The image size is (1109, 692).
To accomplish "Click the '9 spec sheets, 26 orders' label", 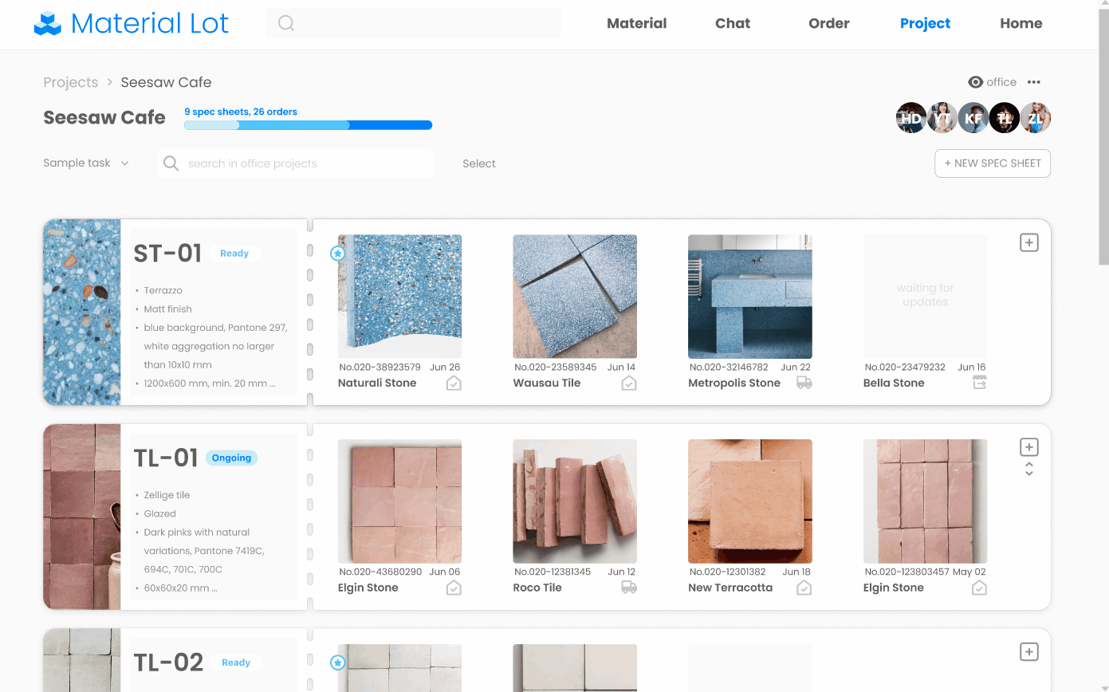I will [x=241, y=112].
